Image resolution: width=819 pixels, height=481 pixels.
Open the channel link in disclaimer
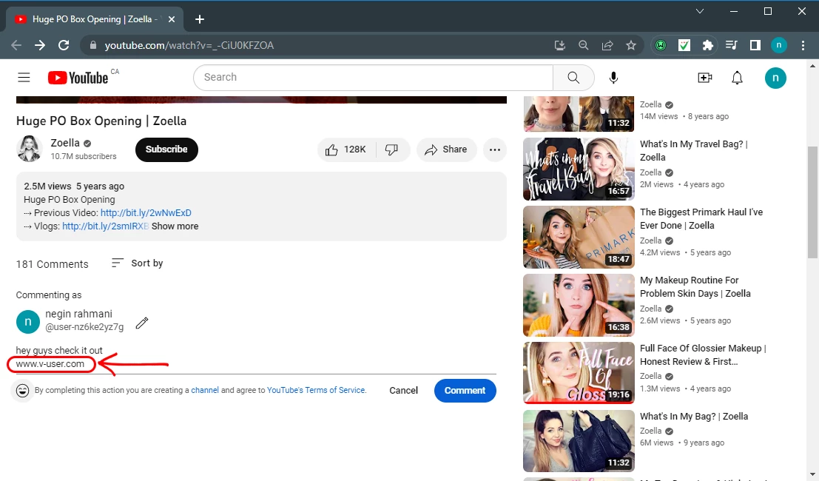pyautogui.click(x=205, y=390)
